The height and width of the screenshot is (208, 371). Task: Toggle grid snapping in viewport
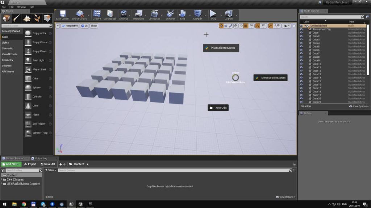pos(246,26)
